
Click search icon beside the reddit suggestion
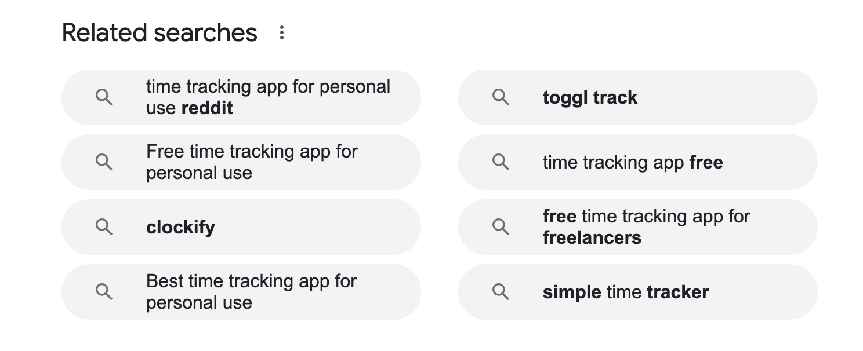pos(104,97)
